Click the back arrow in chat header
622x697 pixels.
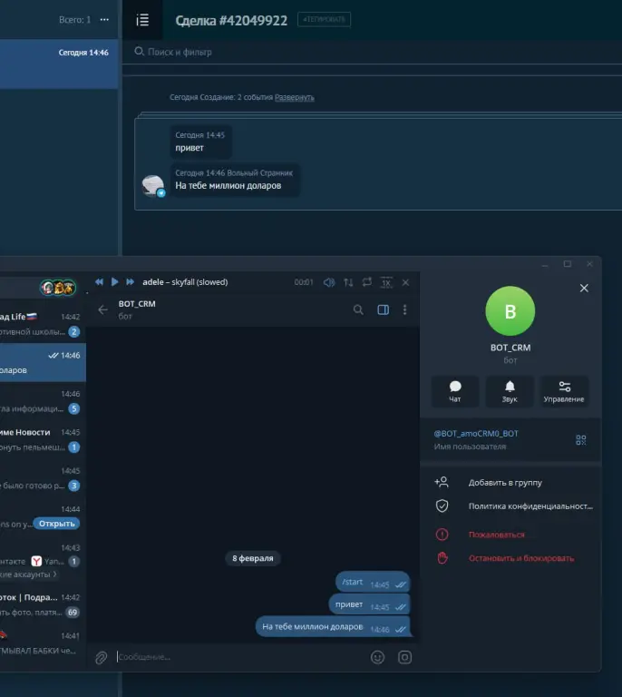102,309
